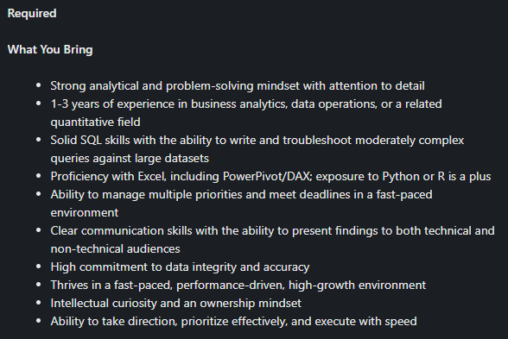Click the words 'high-growth environment'
Viewport: 508px width, 339px height.
(357, 285)
